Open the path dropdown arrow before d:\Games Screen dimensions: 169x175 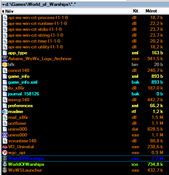(3, 5)
